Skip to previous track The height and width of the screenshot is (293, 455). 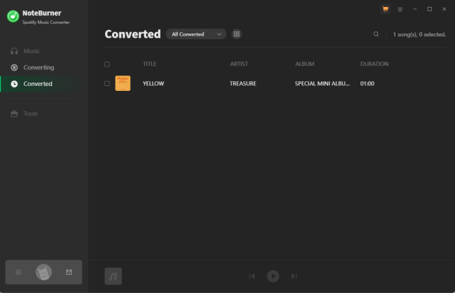(252, 276)
